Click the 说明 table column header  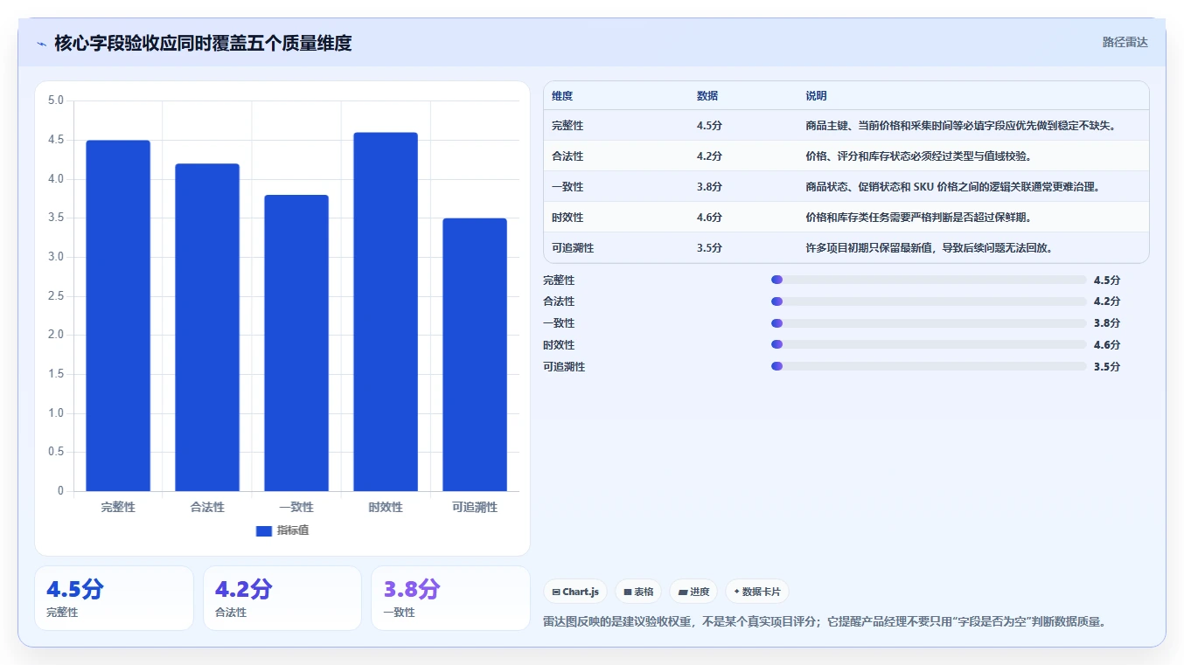(816, 96)
